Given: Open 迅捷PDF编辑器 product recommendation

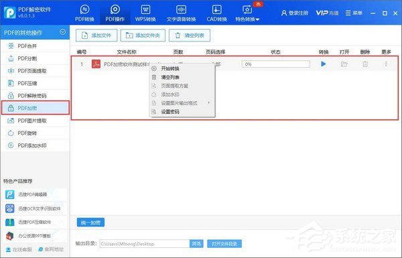Looking at the screenshot, I should (34, 194).
